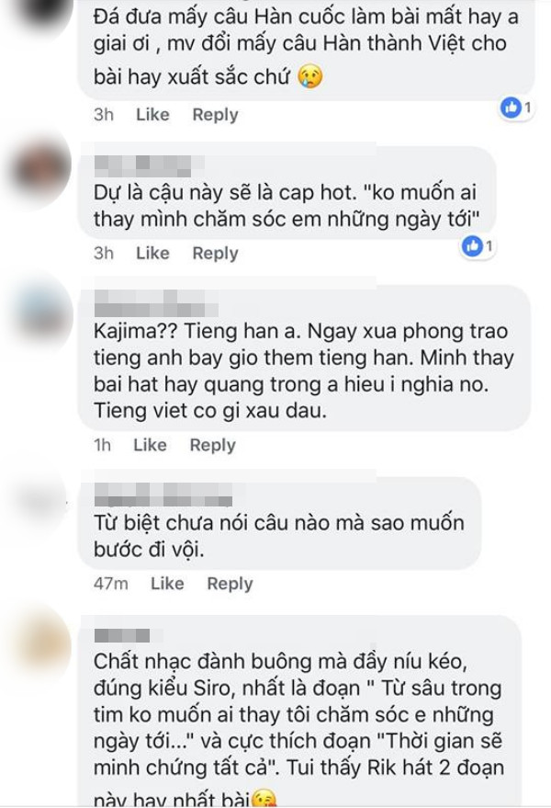This screenshot has width=551, height=808.
Task: Like the comment about Hàn lyrics posted 3h ago
Action: click(x=152, y=114)
